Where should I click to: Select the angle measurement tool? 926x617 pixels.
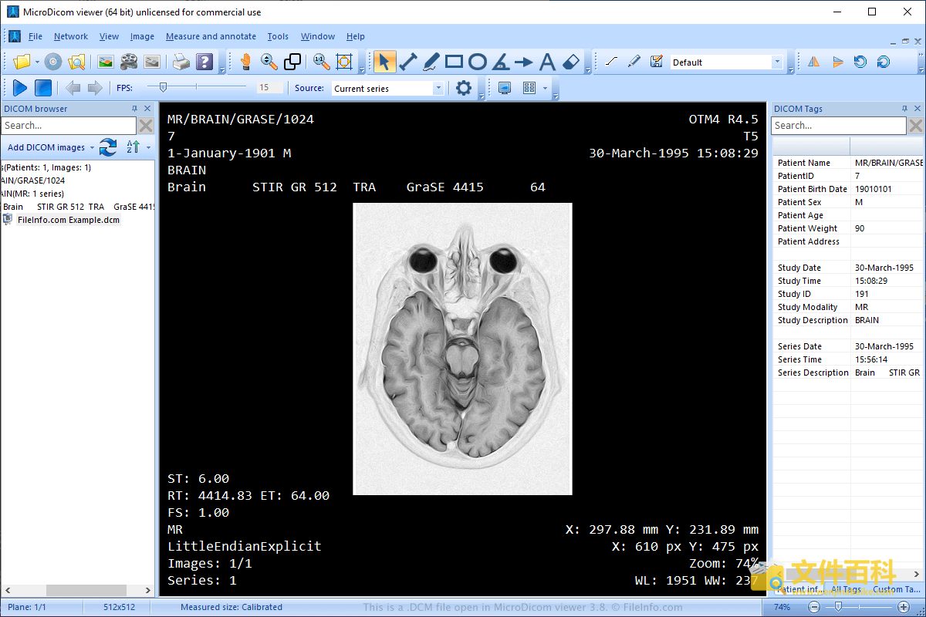pyautogui.click(x=501, y=62)
